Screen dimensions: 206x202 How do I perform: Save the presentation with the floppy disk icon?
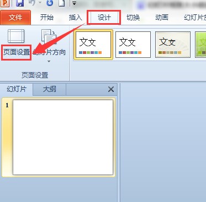coord(20,3)
